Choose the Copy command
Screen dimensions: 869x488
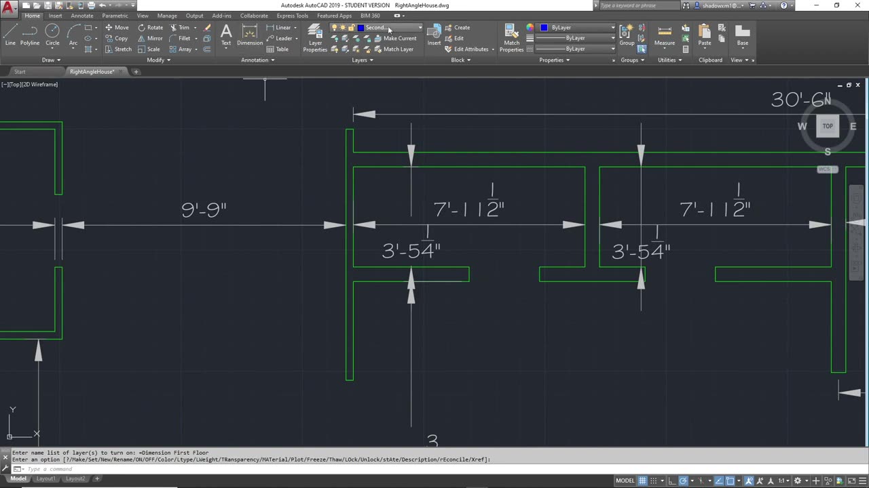pos(117,39)
